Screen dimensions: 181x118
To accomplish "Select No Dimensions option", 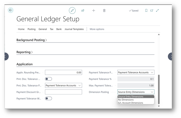I will pyautogui.click(x=136, y=99).
